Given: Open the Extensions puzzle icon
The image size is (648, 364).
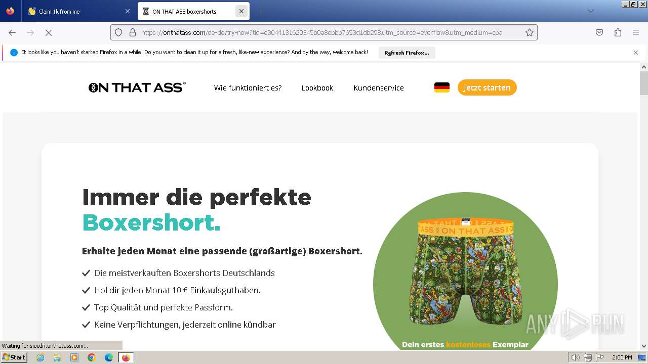Looking at the screenshot, I should [x=618, y=32].
